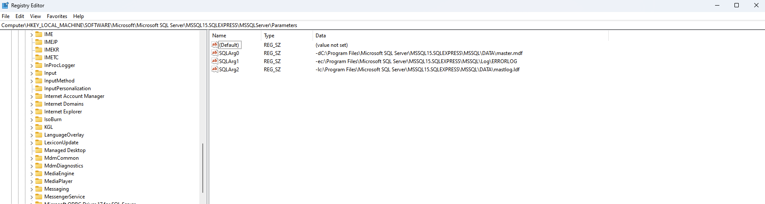
Task: Click the string icon beside SQLArg1
Action: (215, 61)
